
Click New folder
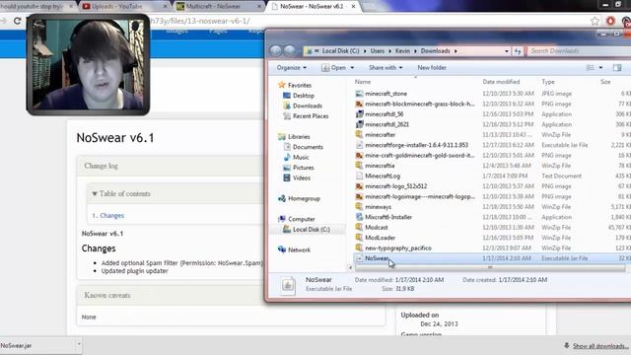[x=432, y=68]
